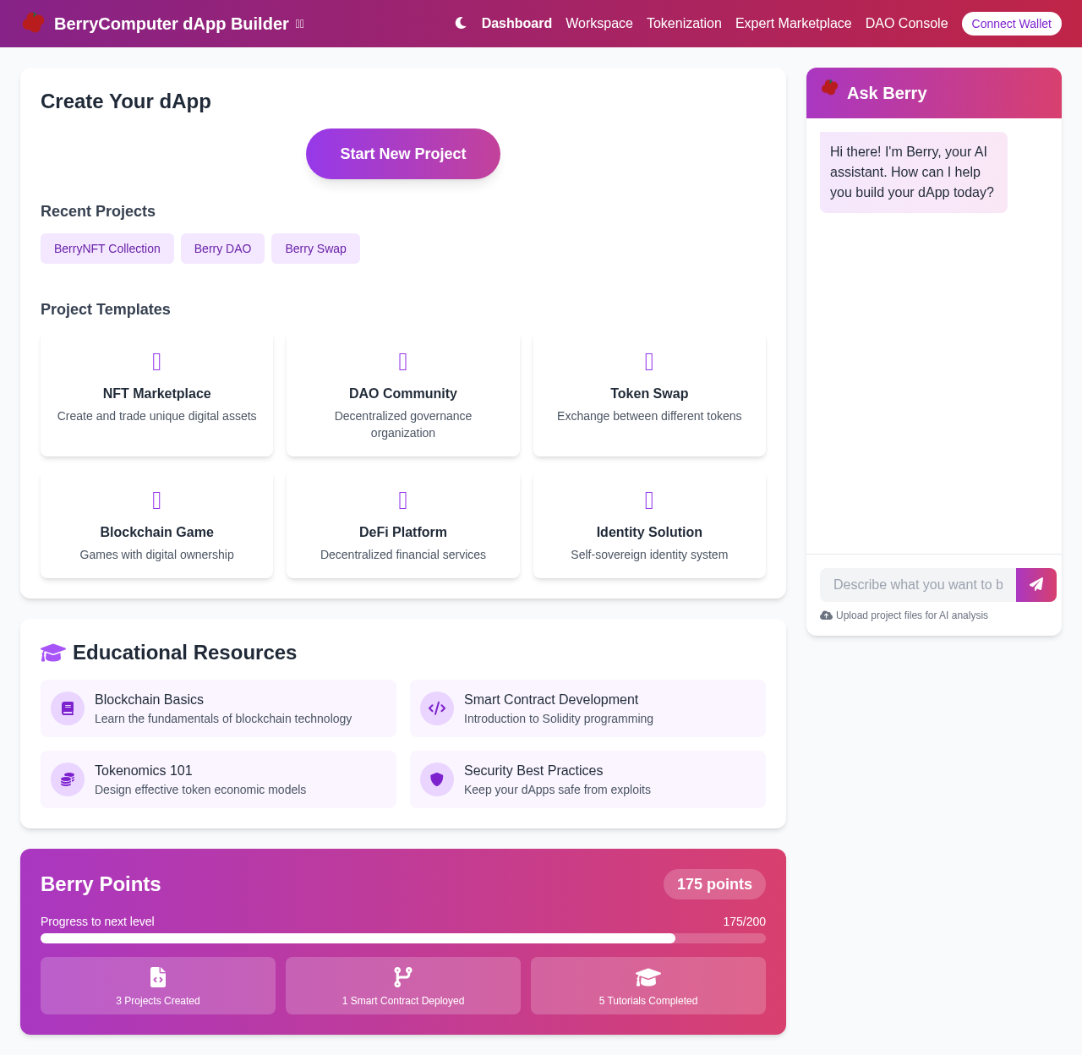
Task: Select the DeFi Platform template
Action: (402, 525)
